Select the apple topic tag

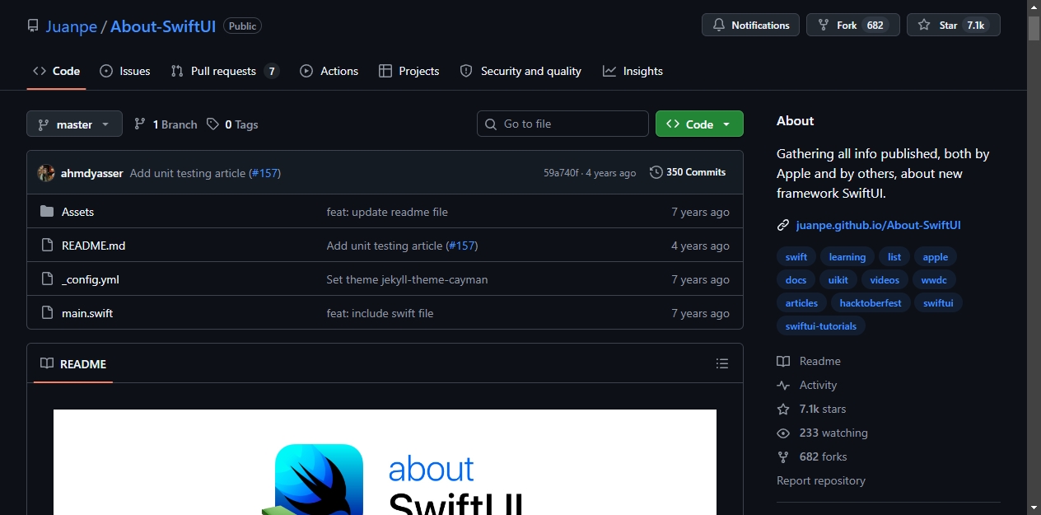click(936, 257)
